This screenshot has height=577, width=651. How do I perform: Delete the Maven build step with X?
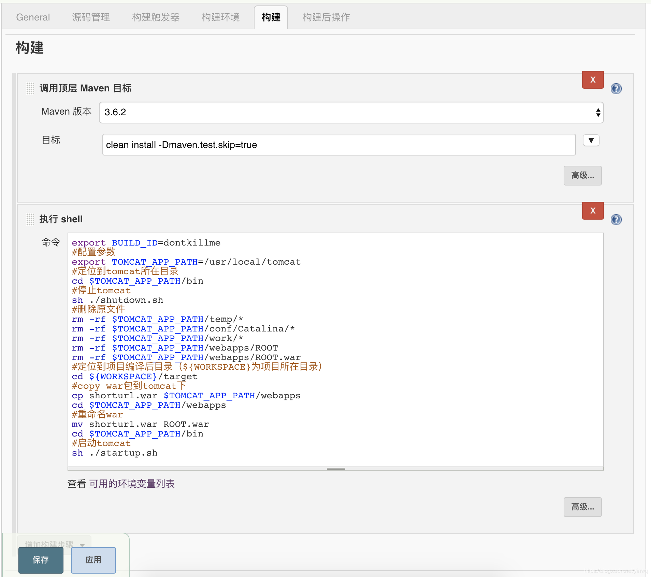[x=593, y=80]
